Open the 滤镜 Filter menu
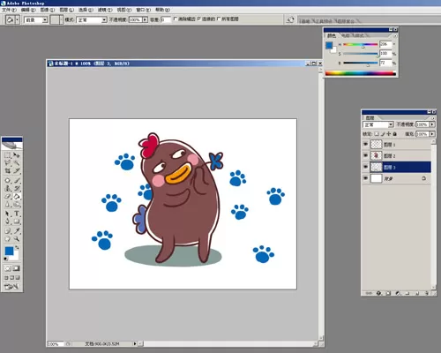Screen dimensions: 441x353 (x=105, y=10)
